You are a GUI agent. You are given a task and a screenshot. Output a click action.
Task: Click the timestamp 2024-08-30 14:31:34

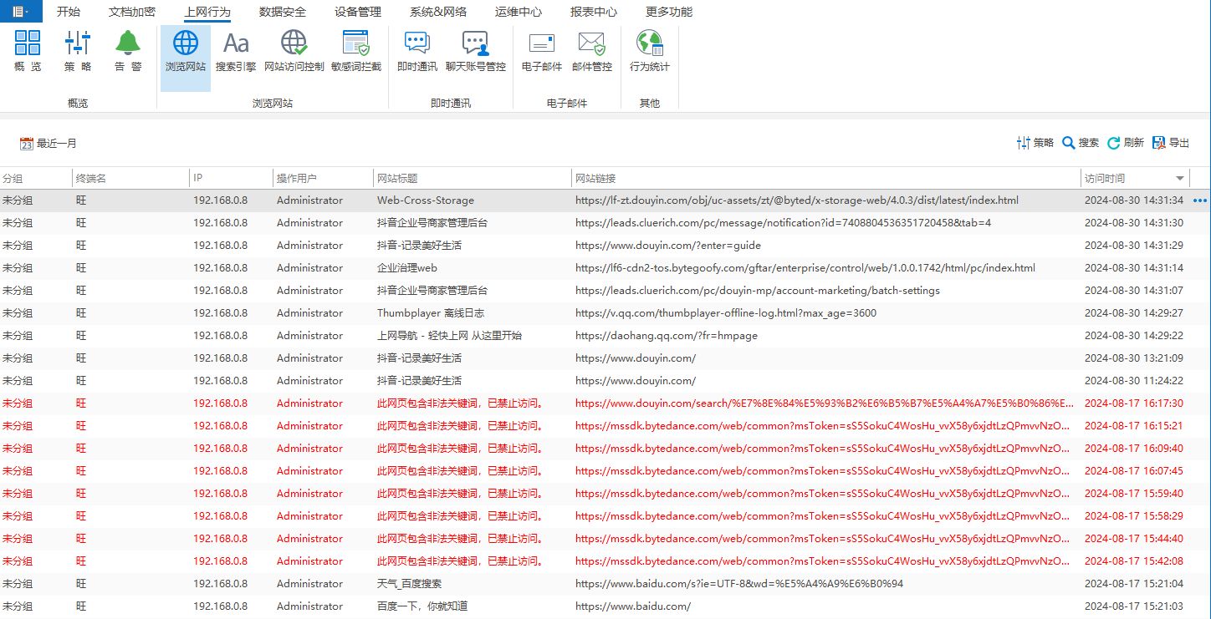click(1134, 200)
